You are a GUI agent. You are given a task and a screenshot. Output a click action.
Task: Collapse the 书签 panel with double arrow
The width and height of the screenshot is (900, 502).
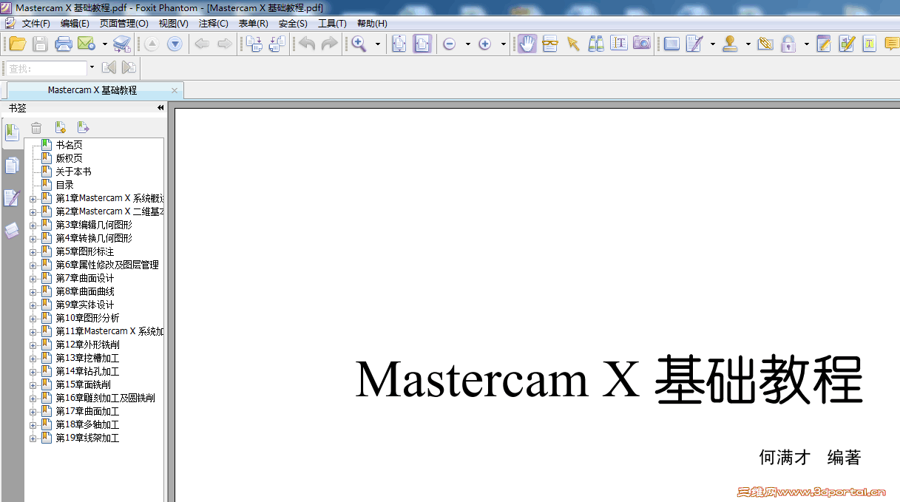click(x=160, y=108)
